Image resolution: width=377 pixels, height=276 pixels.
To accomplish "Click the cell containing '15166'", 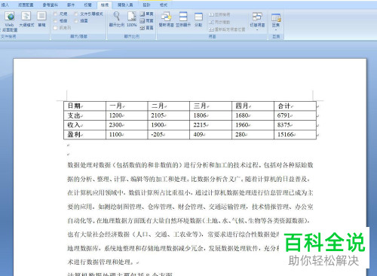I will coord(295,134).
